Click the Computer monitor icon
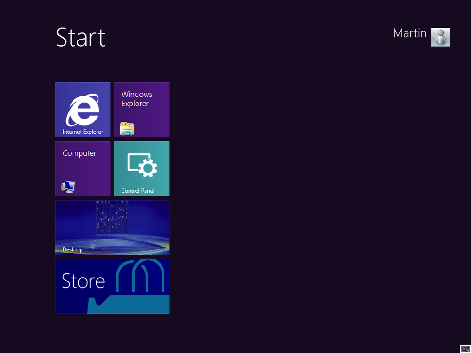The image size is (471, 353). click(x=68, y=186)
